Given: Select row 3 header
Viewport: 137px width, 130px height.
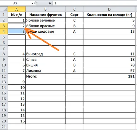Looking at the screenshot, I should [4, 26].
